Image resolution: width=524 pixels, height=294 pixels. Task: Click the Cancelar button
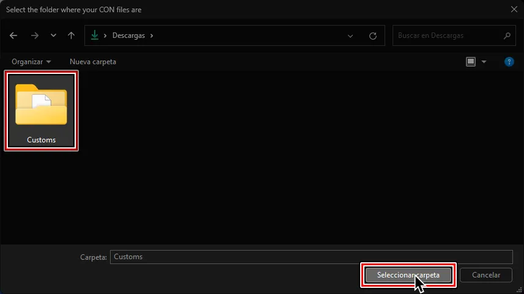[486, 275]
